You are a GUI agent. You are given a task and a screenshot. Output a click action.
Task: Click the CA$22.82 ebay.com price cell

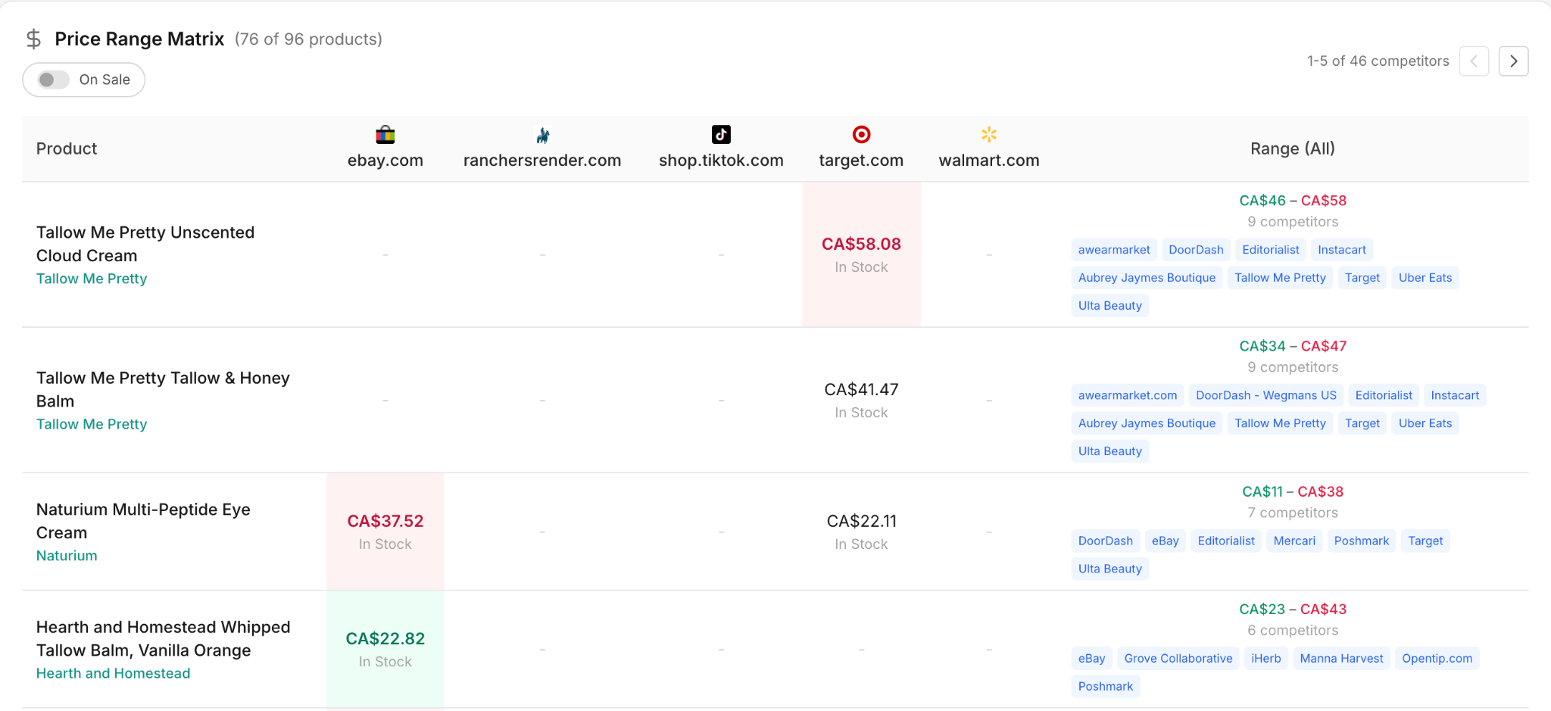click(385, 649)
